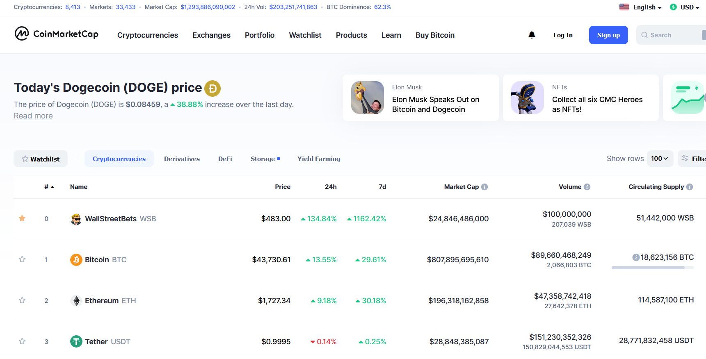This screenshot has width=706, height=359.
Task: Sort the table by Price
Action: click(x=283, y=187)
